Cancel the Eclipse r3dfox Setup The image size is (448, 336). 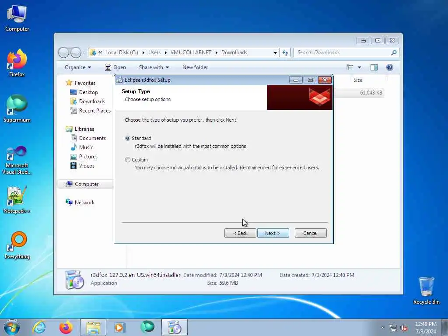[x=311, y=233]
